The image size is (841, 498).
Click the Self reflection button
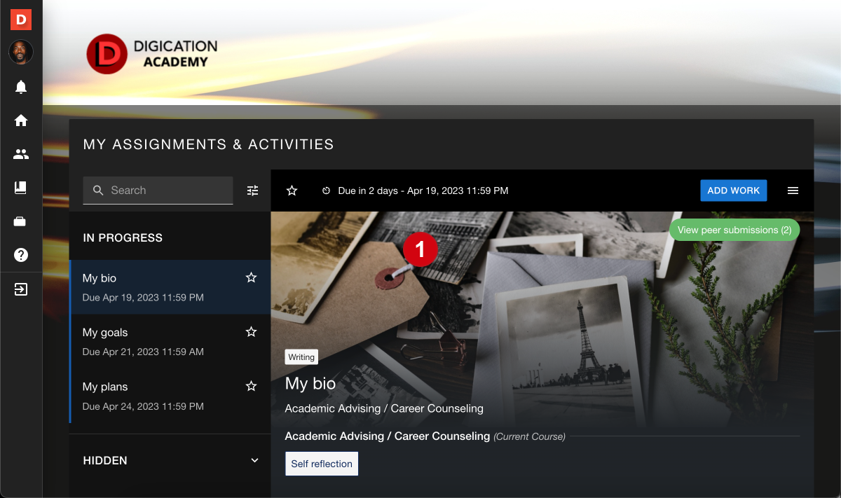click(x=322, y=464)
